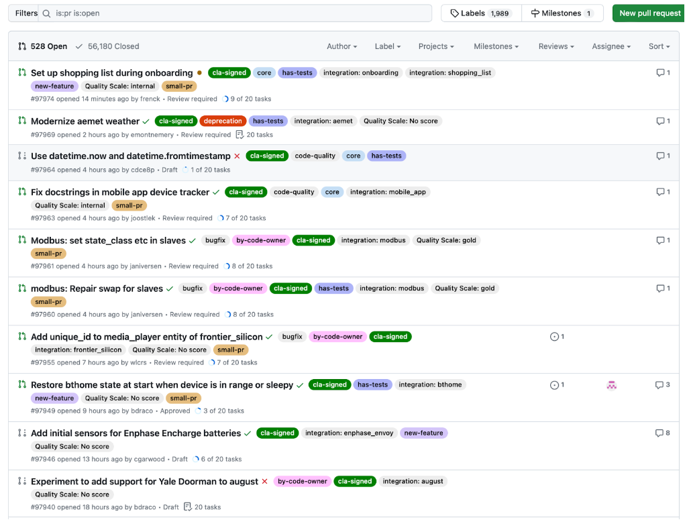Image resolution: width=687 pixels, height=524 pixels.
Task: Click author emontnemery on PR #97969
Action: tap(152, 135)
